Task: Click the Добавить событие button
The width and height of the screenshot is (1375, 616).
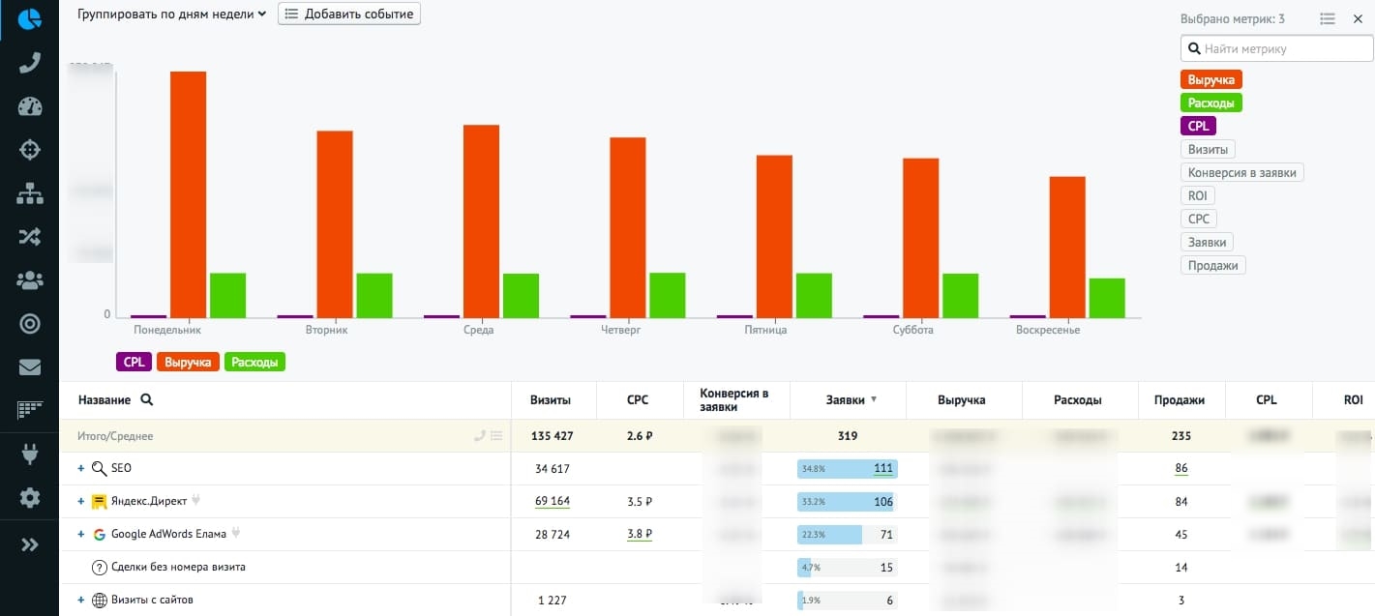Action: coord(349,15)
